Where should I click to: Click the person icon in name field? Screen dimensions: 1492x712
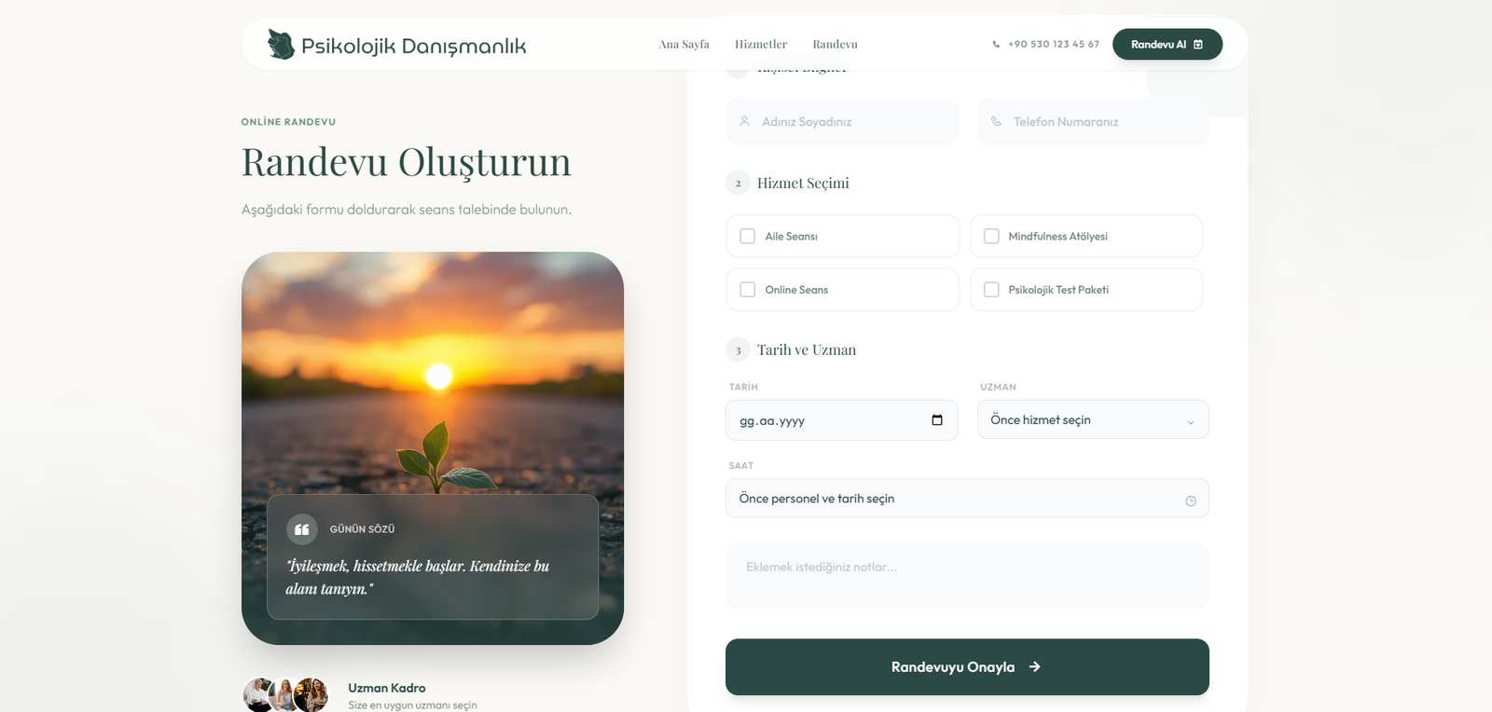coord(745,121)
